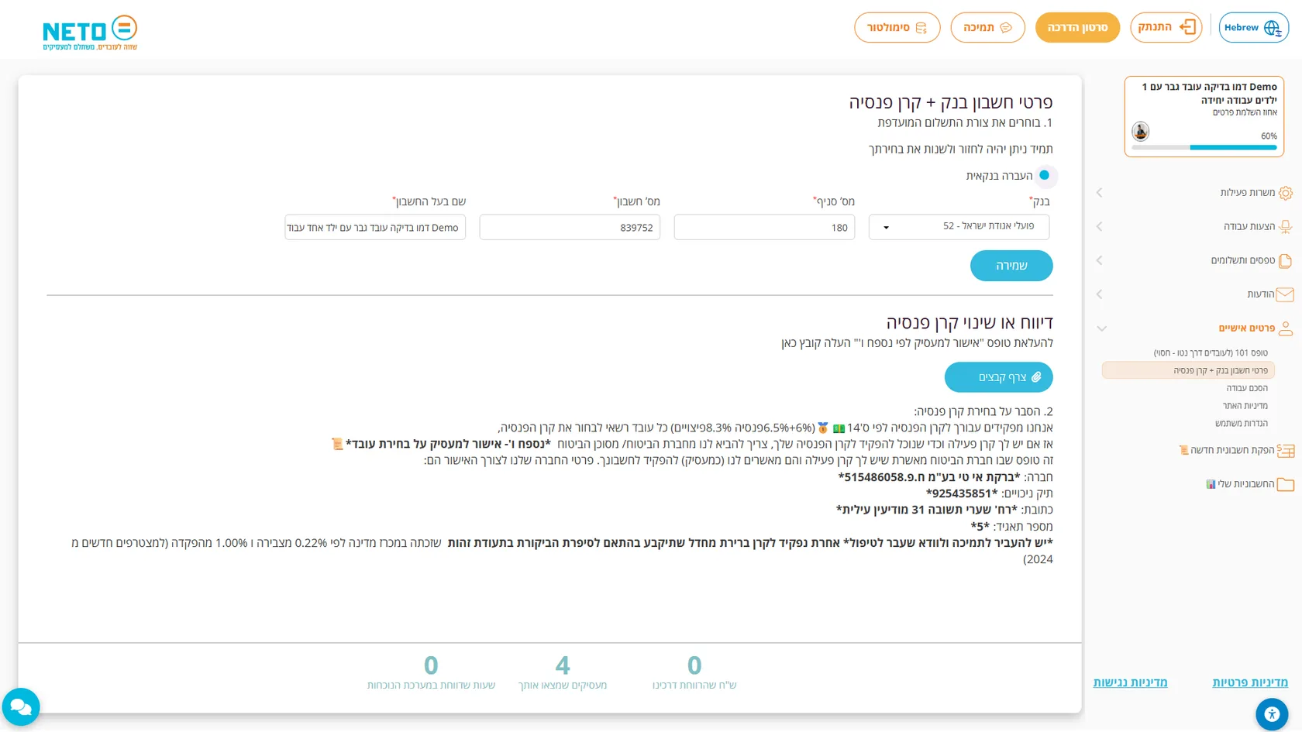Click the שעות שדווחו במערכת הנוכחות counter

(x=431, y=672)
